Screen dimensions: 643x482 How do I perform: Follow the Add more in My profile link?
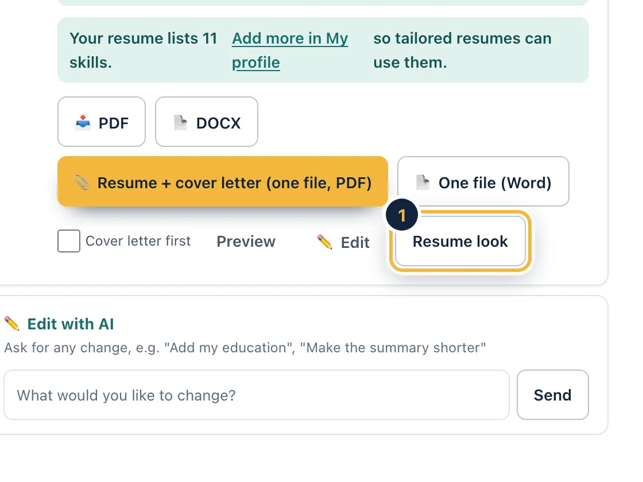[x=290, y=50]
